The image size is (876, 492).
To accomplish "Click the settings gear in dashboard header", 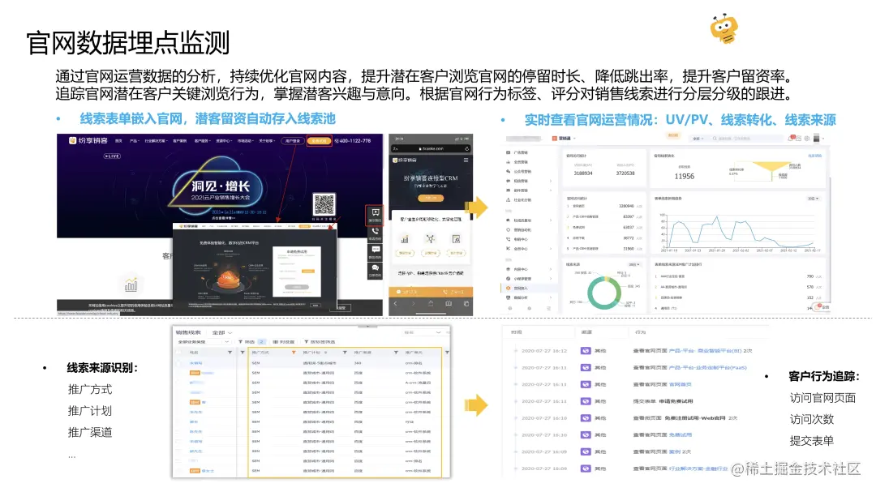I will (807, 139).
